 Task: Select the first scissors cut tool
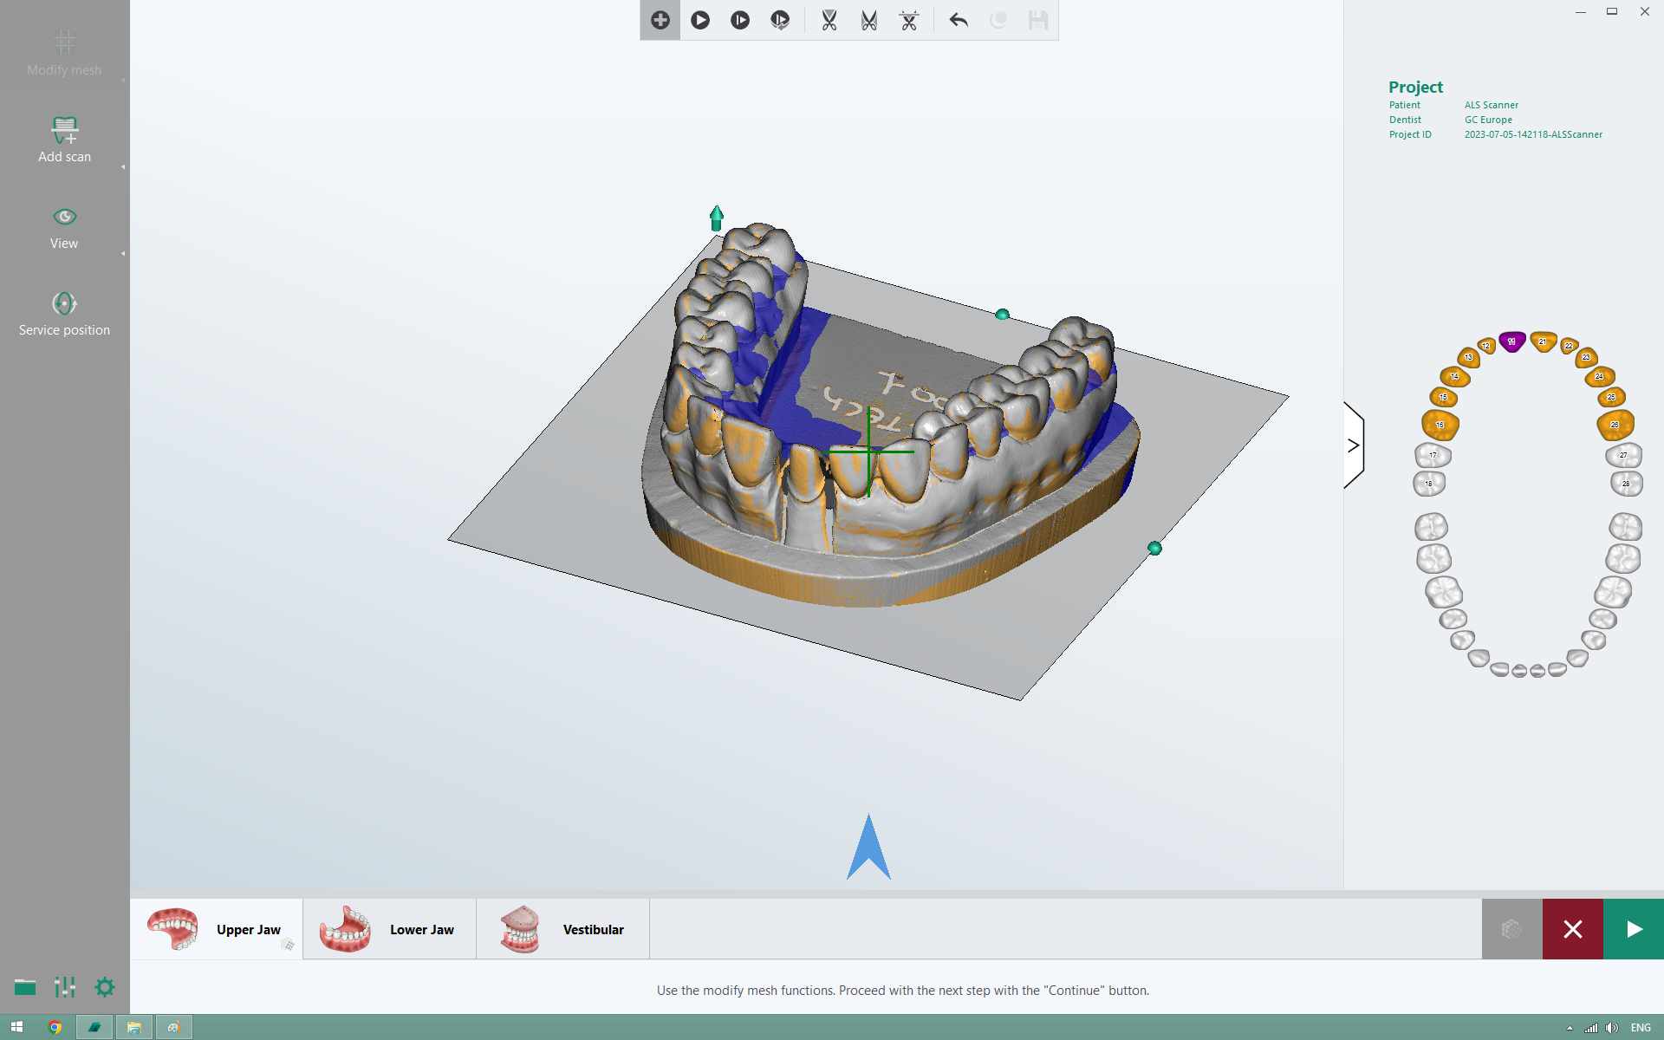[x=829, y=20]
